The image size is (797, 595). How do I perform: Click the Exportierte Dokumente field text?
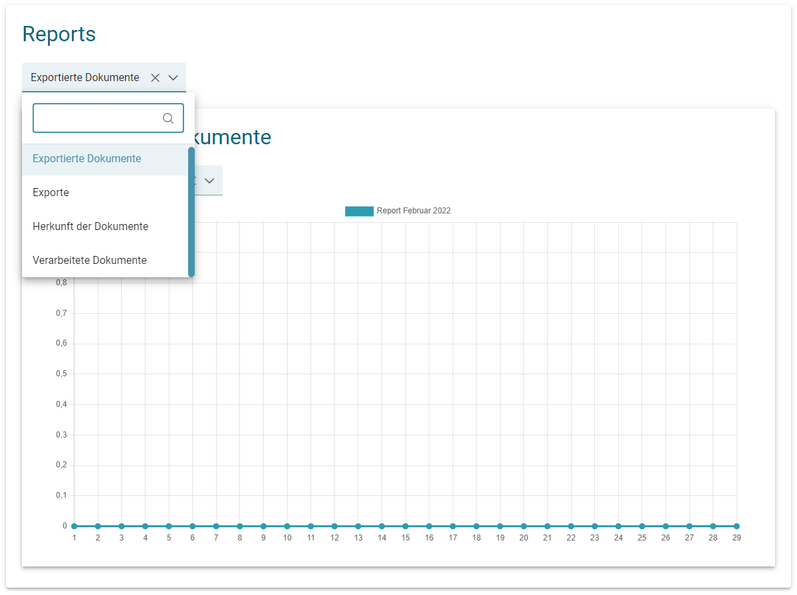coord(85,78)
